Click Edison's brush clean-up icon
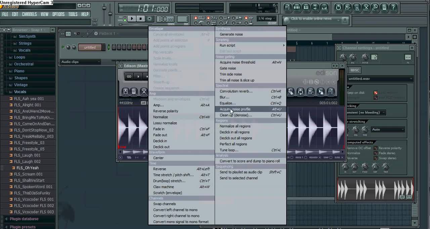 click(291, 92)
